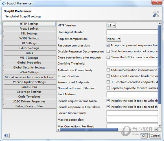
Task: Open Global Security Settings tab
Action: pyautogui.click(x=29, y=67)
